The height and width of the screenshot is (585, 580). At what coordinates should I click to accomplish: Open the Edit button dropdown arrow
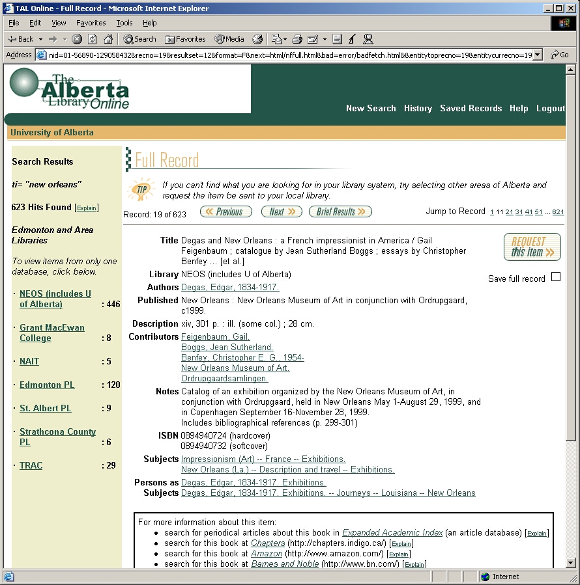tap(325, 39)
